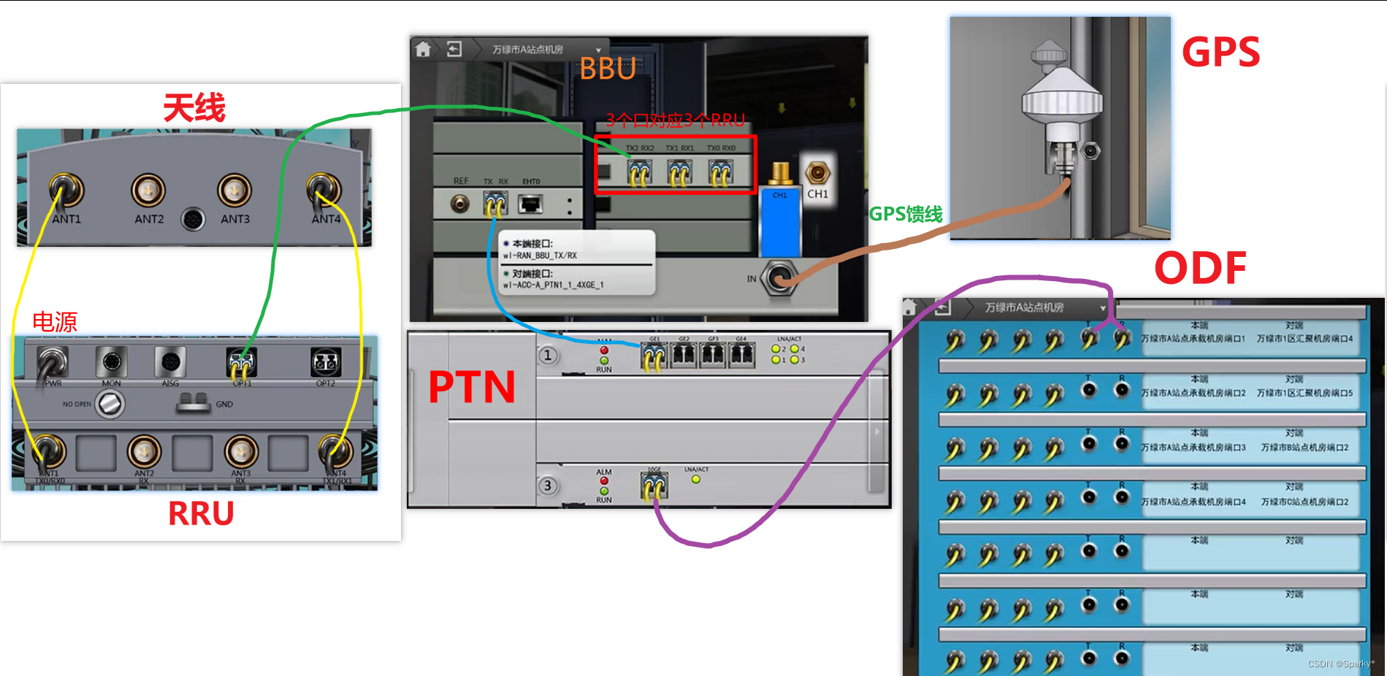The height and width of the screenshot is (676, 1387).
Task: Select the T port of ODF row 端口3
Action: [1089, 444]
